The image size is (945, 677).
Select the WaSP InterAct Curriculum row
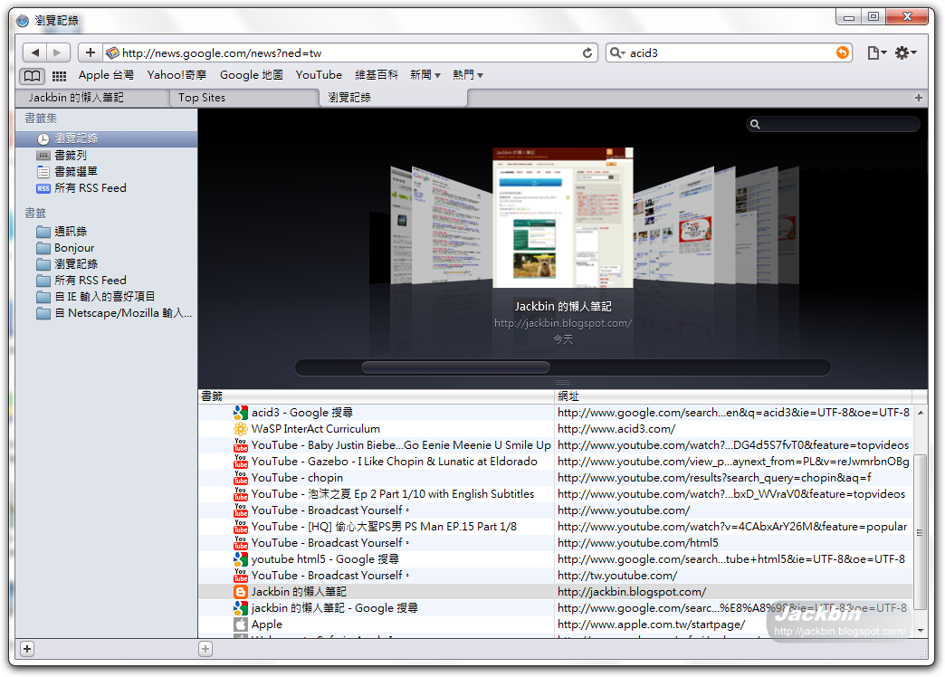pyautogui.click(x=555, y=429)
